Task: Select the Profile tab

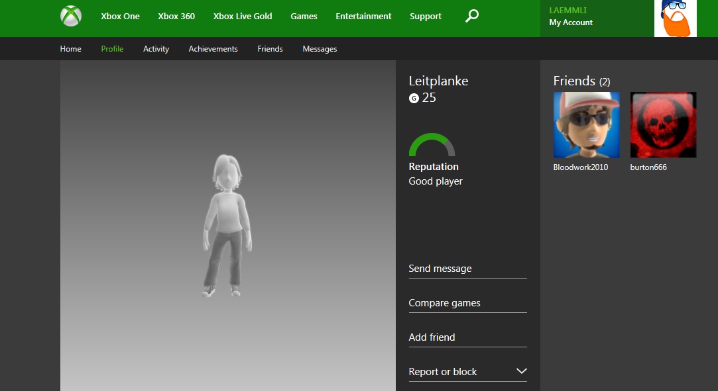Action: (112, 49)
